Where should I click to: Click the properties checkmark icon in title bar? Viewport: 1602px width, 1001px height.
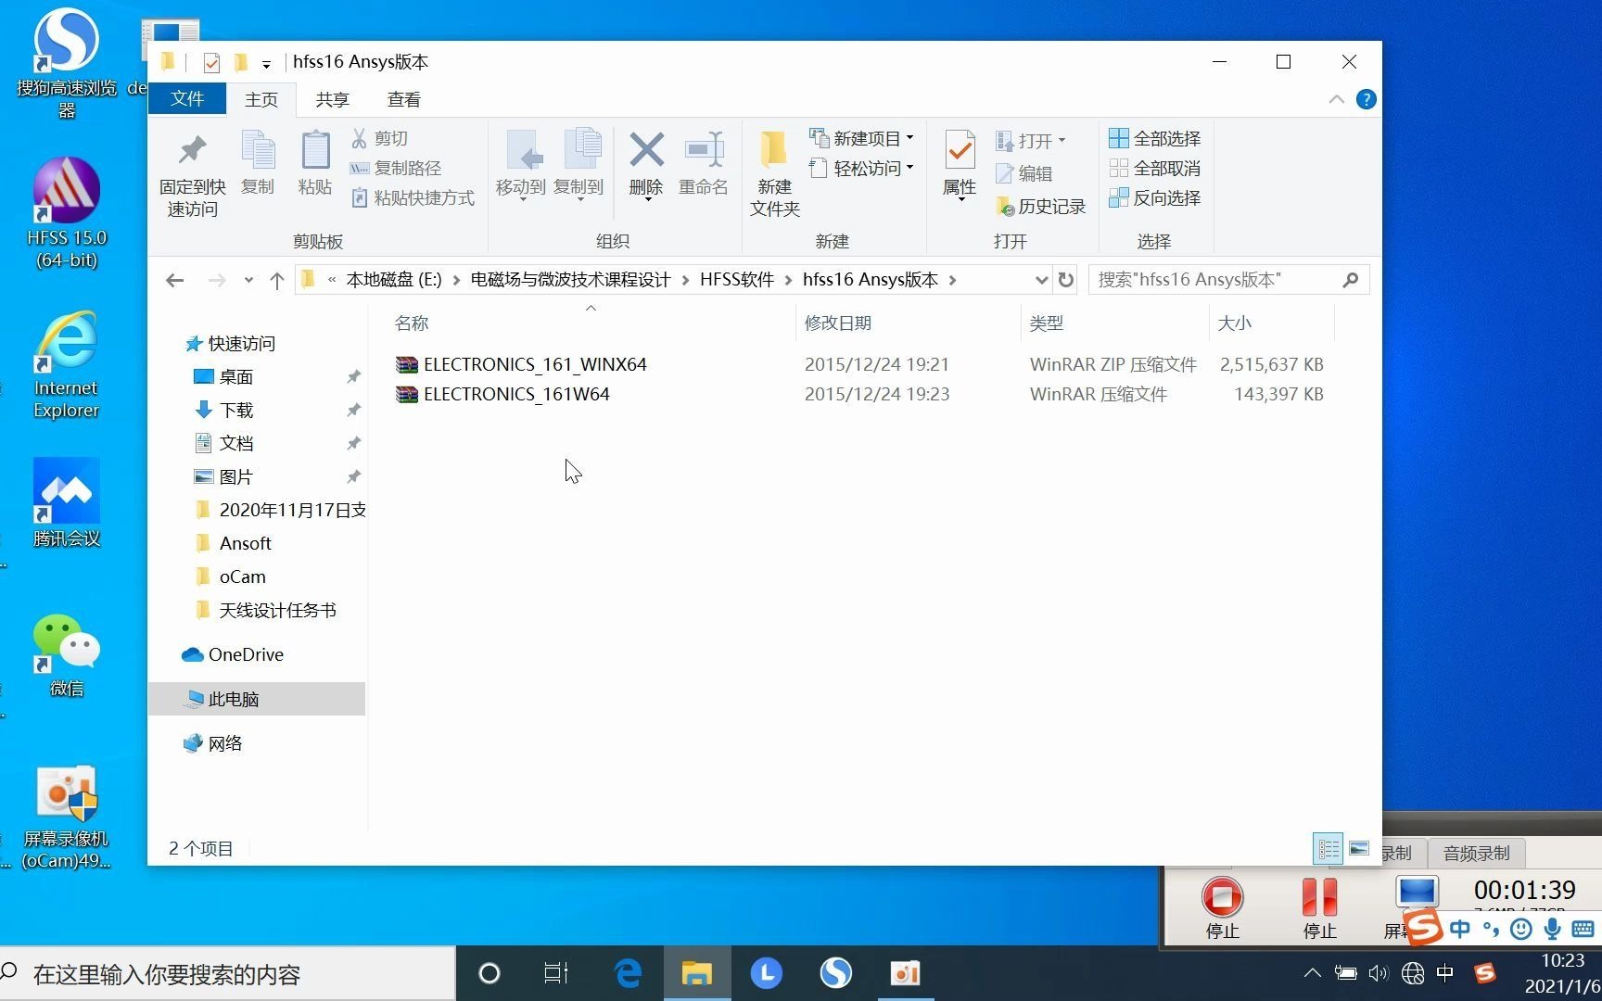click(211, 62)
